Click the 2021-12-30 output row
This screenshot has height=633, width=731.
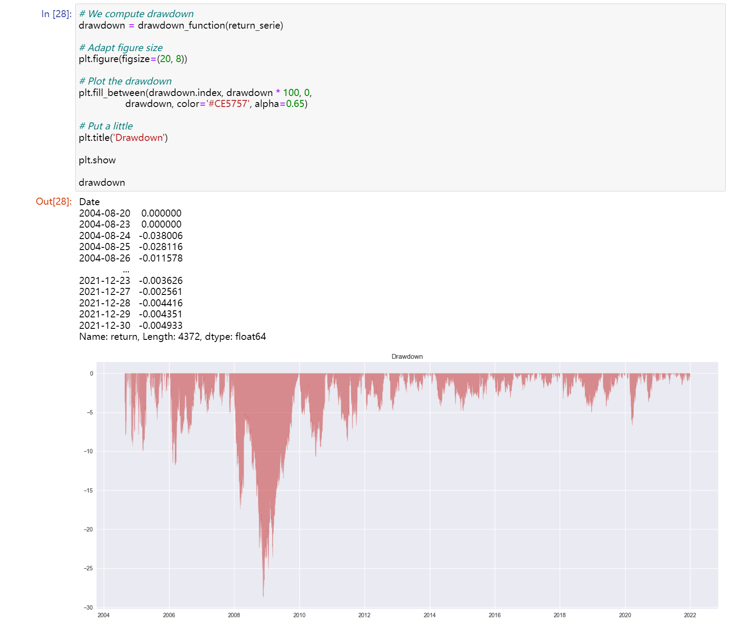pyautogui.click(x=131, y=326)
